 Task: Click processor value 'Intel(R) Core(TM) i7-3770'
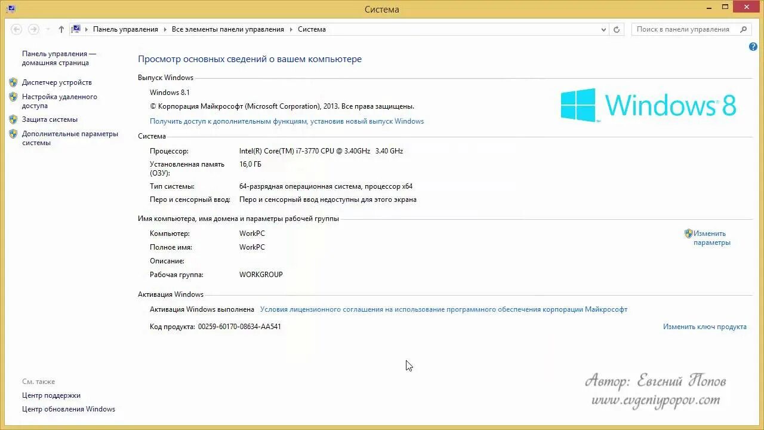(321, 151)
